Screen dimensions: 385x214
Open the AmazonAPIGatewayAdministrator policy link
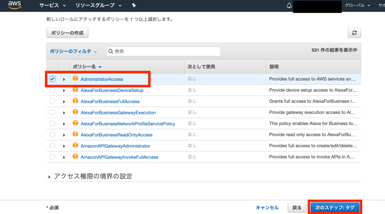[x=115, y=146]
